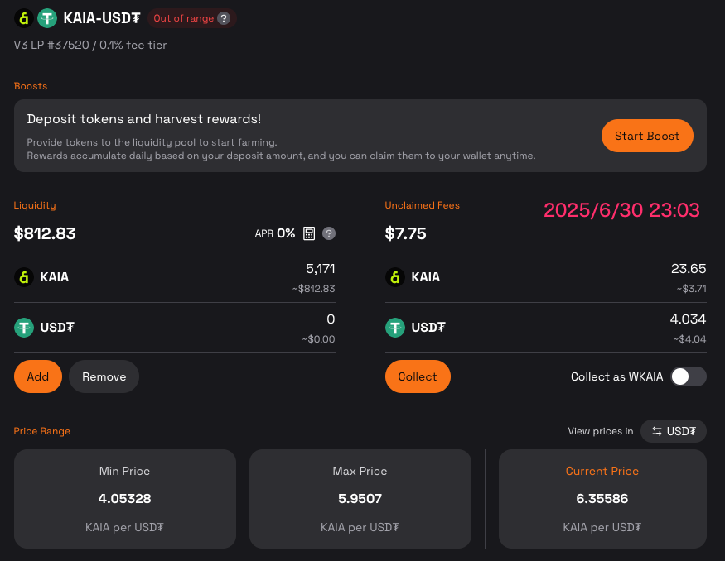The width and height of the screenshot is (725, 561).
Task: Open the APR help question mark
Action: [x=329, y=233]
